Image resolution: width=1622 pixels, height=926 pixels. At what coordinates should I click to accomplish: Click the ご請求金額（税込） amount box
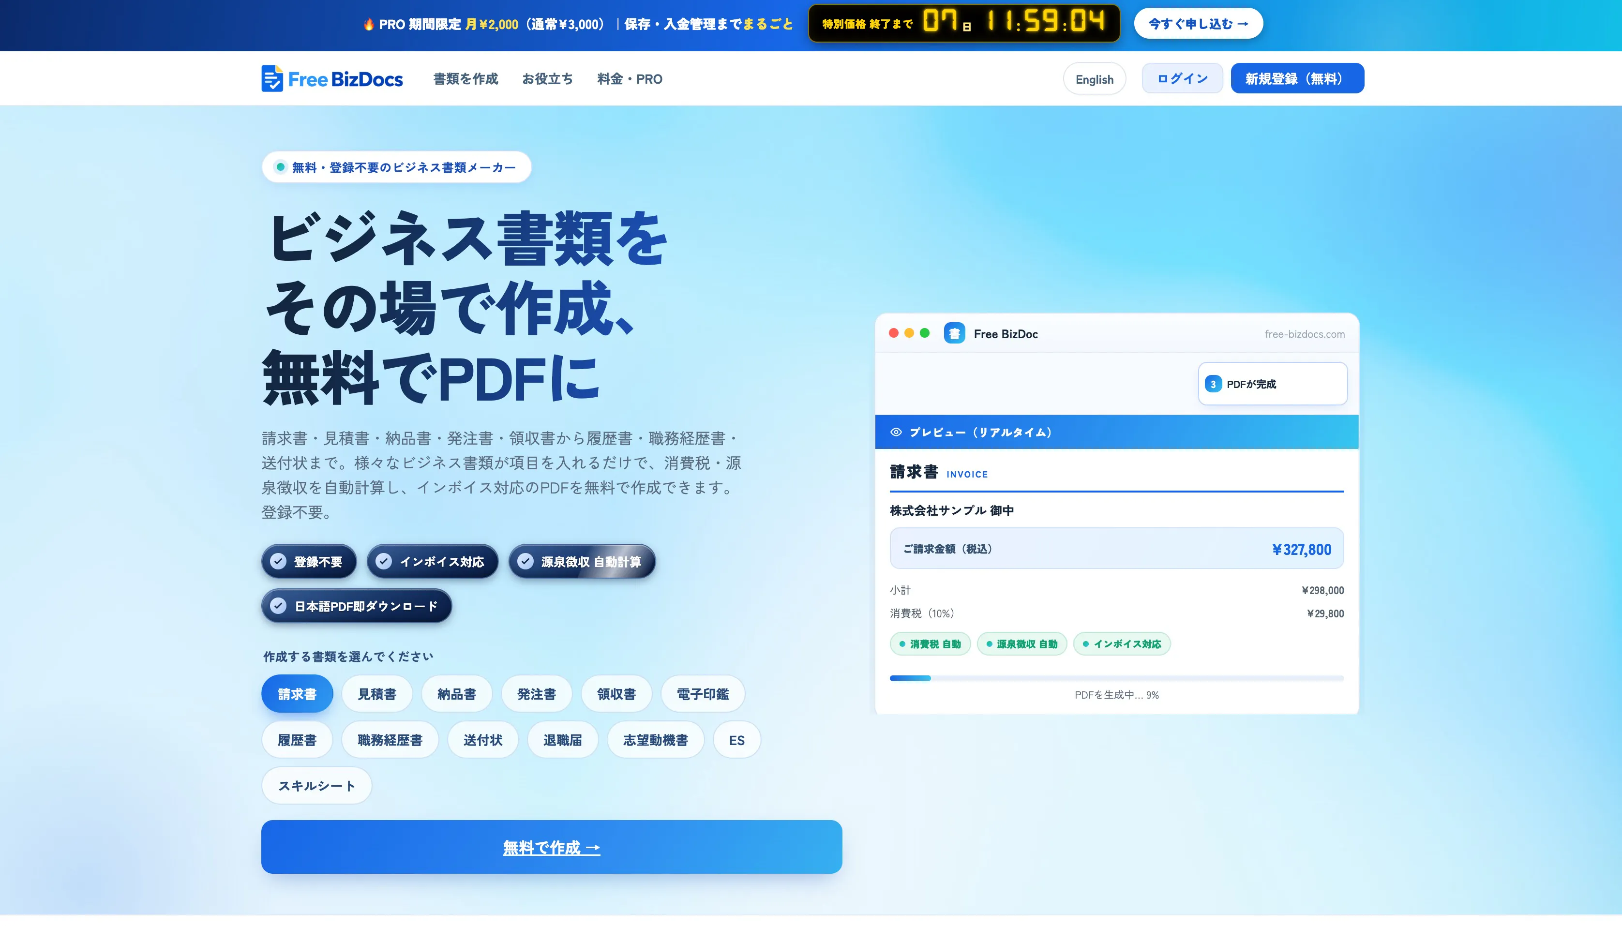pyautogui.click(x=1116, y=548)
